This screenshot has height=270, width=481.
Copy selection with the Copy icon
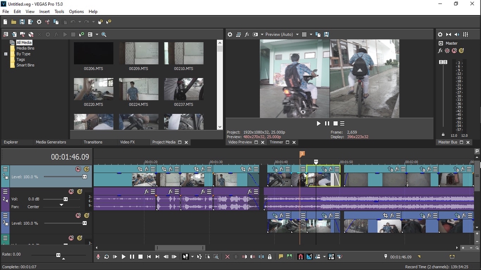point(56,22)
